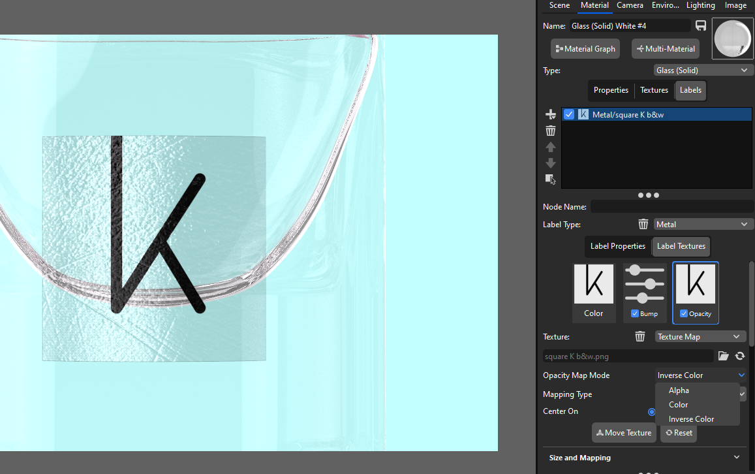Open the material Type dropdown
The height and width of the screenshot is (474, 755).
click(x=703, y=70)
